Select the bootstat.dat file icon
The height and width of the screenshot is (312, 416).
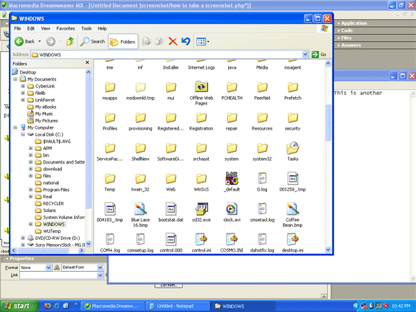(171, 209)
